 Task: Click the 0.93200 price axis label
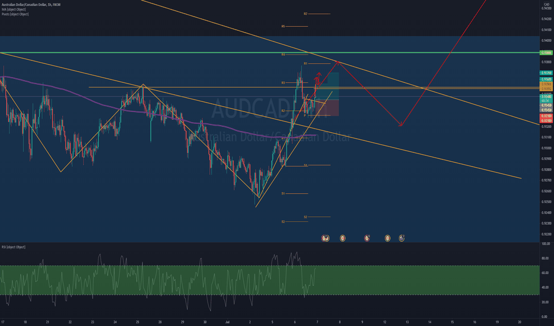pyautogui.click(x=546, y=126)
